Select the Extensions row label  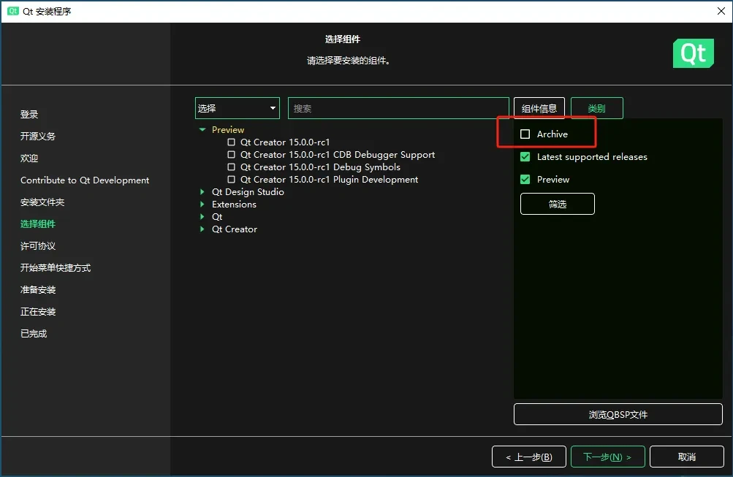[234, 204]
